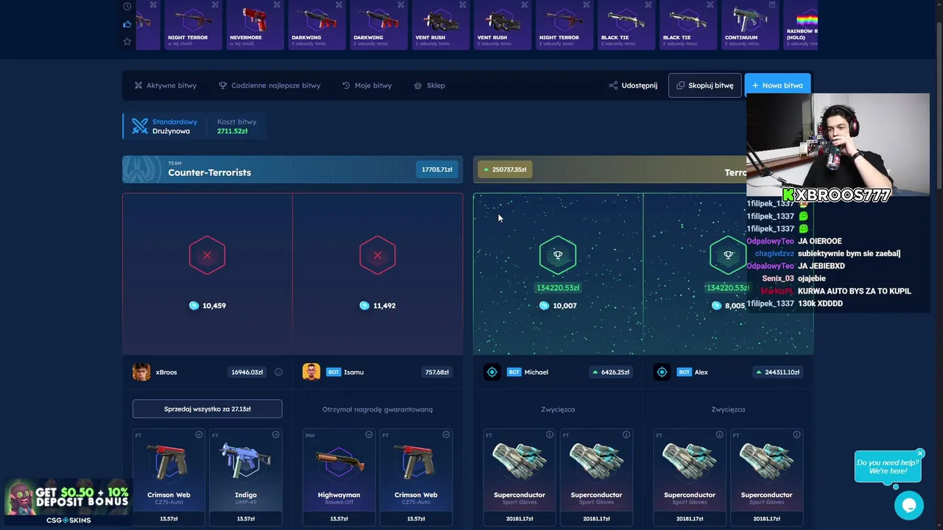This screenshot has width=943, height=530.
Task: Click the Standardowy Drużynowa swords icon
Action: click(x=140, y=127)
